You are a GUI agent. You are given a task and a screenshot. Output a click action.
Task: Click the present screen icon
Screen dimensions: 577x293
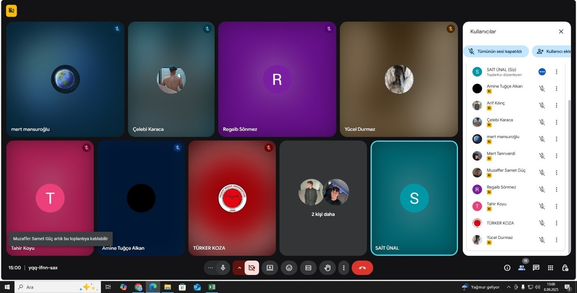click(x=270, y=268)
